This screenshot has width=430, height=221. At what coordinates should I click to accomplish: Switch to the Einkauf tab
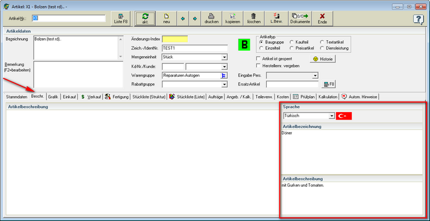(x=69, y=97)
